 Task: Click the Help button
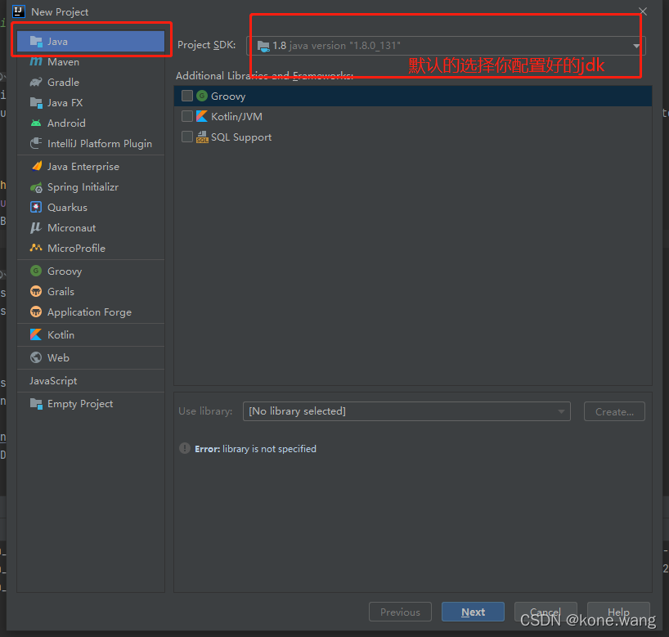pyautogui.click(x=618, y=612)
